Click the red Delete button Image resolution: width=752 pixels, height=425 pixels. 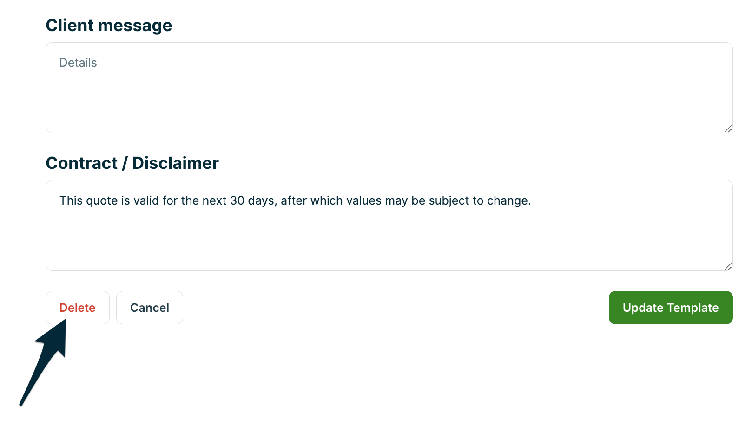pyautogui.click(x=77, y=308)
